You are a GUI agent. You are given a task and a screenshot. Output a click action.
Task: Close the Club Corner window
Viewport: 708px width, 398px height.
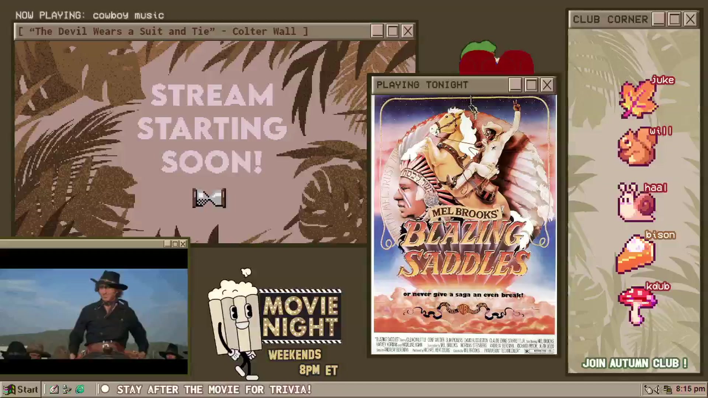690,19
